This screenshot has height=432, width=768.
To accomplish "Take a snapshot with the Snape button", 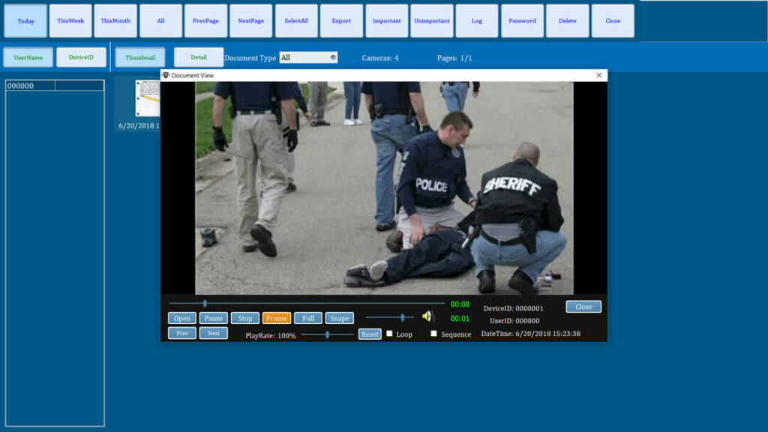I will pos(339,318).
